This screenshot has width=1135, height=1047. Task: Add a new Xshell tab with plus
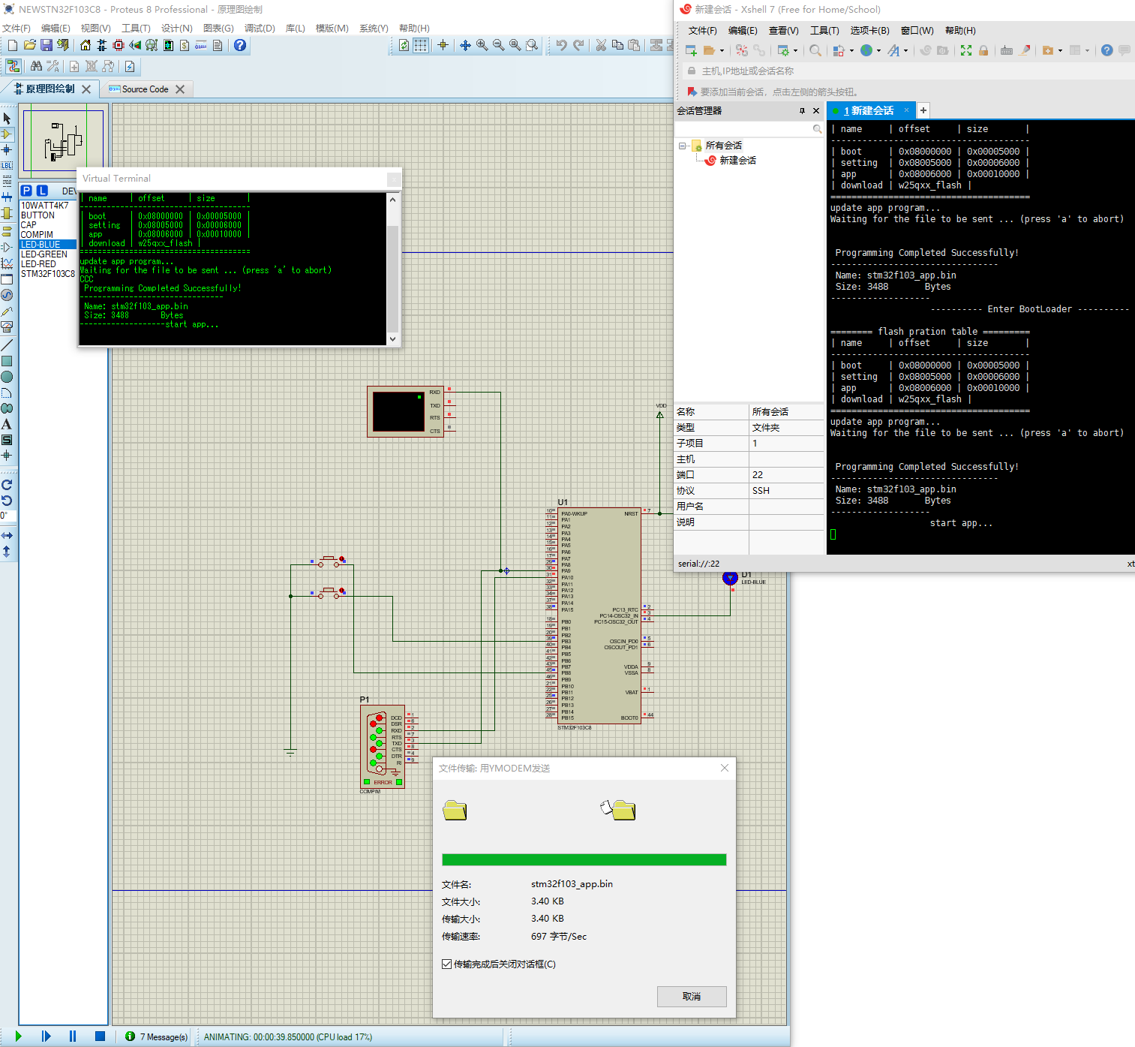point(923,110)
